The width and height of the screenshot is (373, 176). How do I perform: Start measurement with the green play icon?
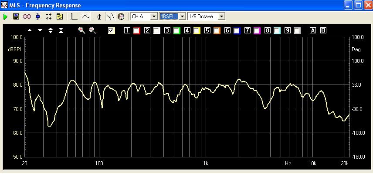[x=5, y=16]
